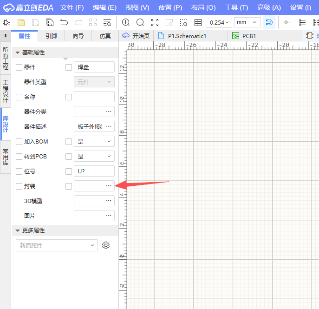
Task: Switch to the 引脚 tab
Action: [x=51, y=36]
